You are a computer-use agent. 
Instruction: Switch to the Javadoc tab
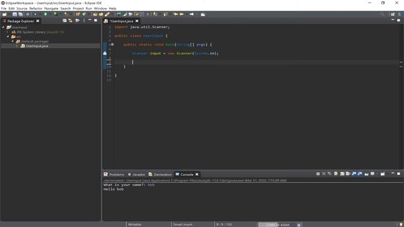(x=136, y=175)
